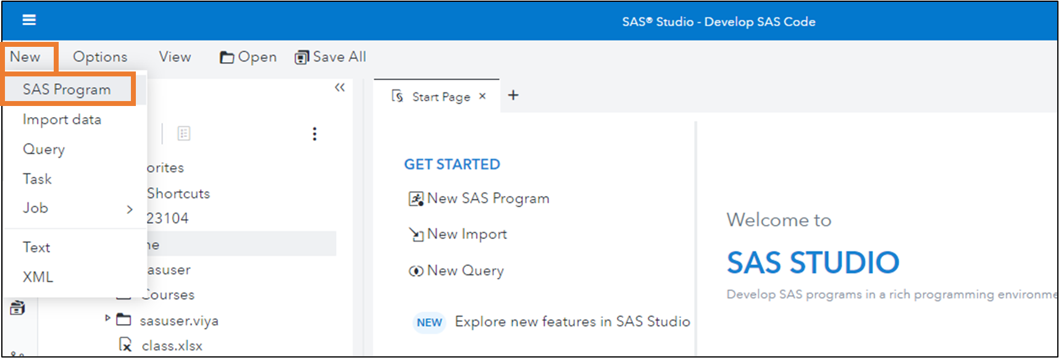The width and height of the screenshot is (1059, 358).
Task: Select the class.xlsx file
Action: (x=172, y=346)
